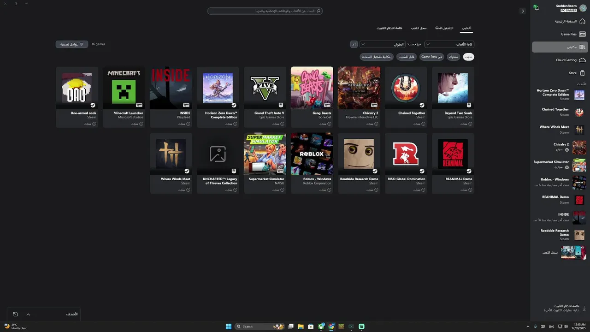The height and width of the screenshot is (332, 590).
Task: Toggle the مثبّت installed filter chip
Action: (468, 57)
